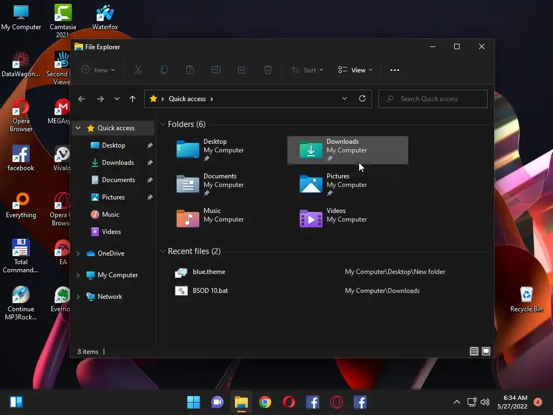This screenshot has width=553, height=415.
Task: Click the Delete trash icon
Action: (268, 70)
